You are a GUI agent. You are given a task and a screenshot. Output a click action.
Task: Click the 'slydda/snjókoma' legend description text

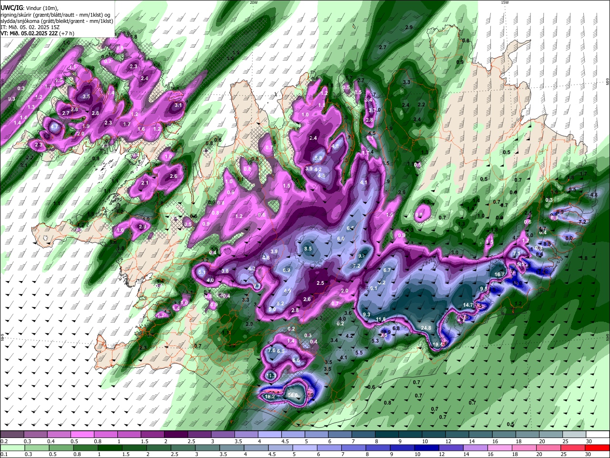point(20,21)
